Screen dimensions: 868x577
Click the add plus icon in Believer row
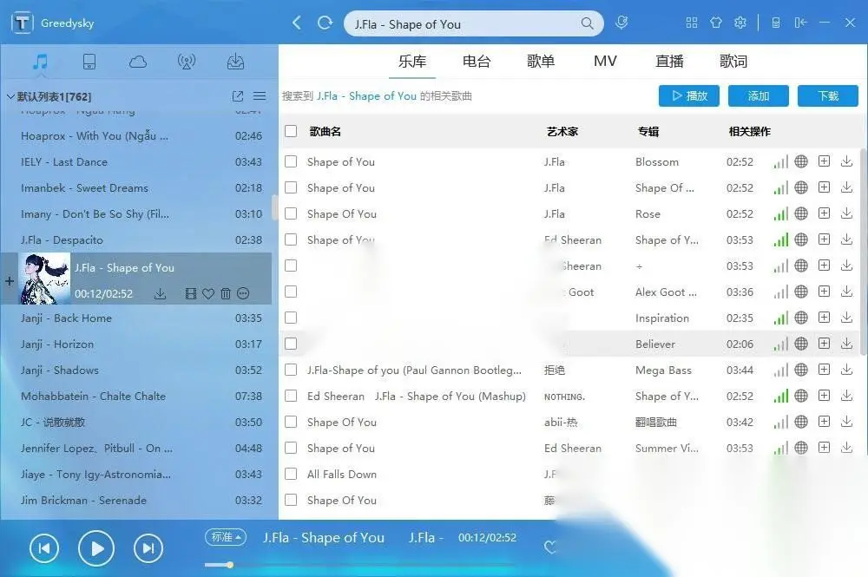(825, 344)
